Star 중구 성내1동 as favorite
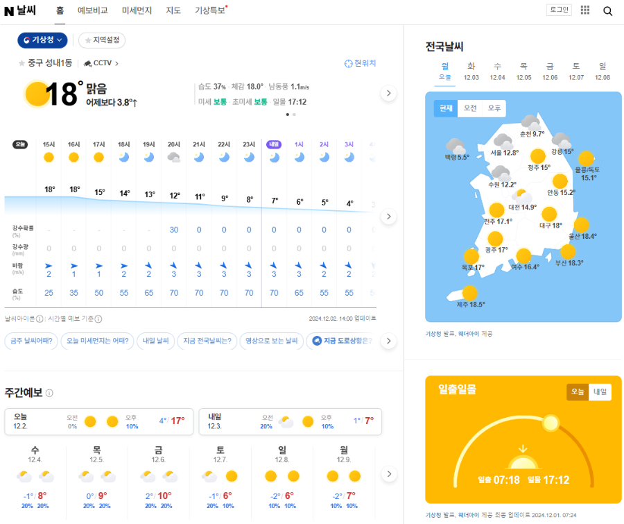This screenshot has height=524, width=624. (21, 63)
